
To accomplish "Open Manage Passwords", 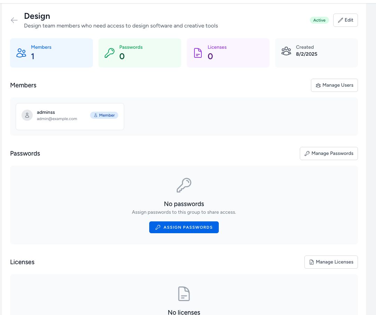I will coord(328,153).
